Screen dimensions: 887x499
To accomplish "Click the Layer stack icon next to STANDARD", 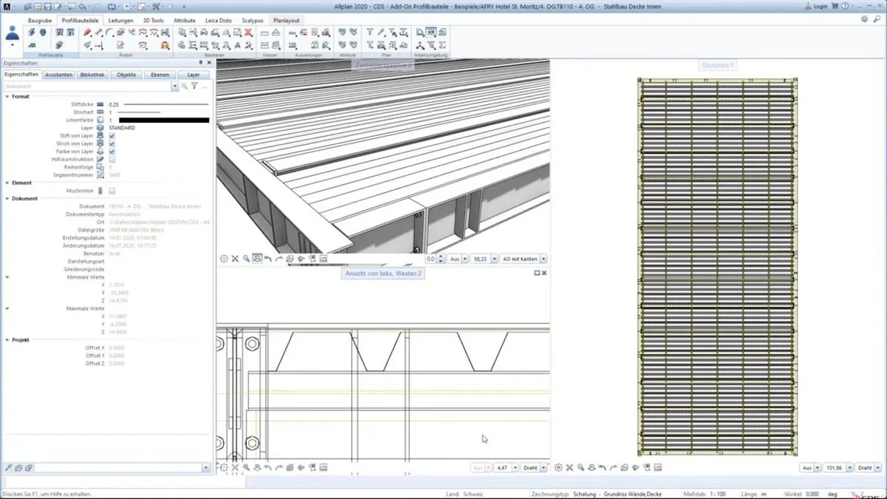I will [101, 128].
